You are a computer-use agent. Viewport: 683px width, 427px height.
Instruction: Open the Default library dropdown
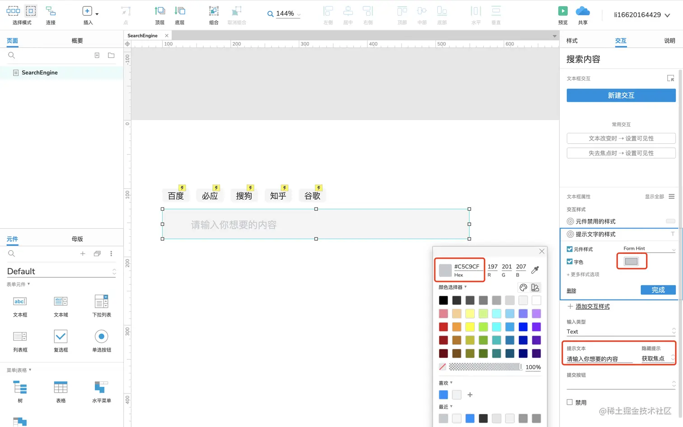[x=61, y=271]
